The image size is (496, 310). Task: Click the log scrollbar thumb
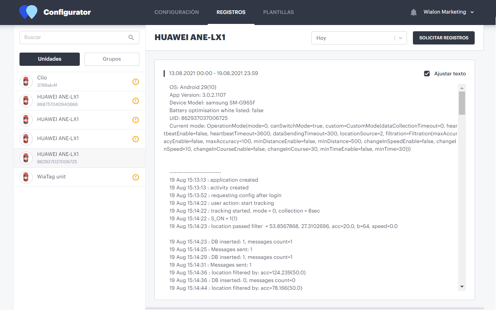point(462,103)
